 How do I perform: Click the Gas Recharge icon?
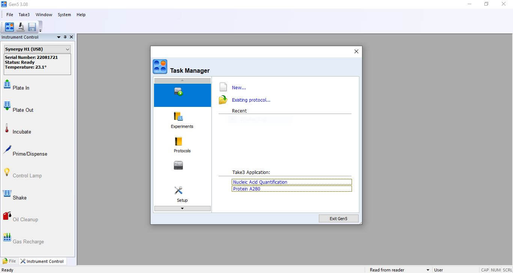(x=7, y=237)
